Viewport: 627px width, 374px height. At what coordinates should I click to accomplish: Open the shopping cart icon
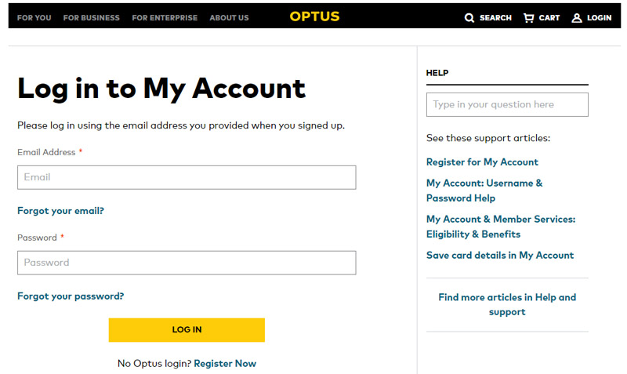point(529,17)
